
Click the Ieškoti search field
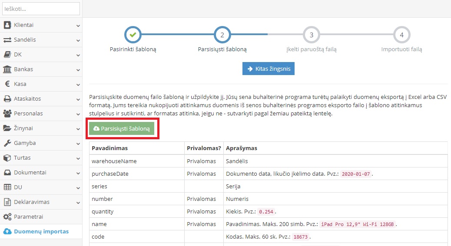point(41,9)
